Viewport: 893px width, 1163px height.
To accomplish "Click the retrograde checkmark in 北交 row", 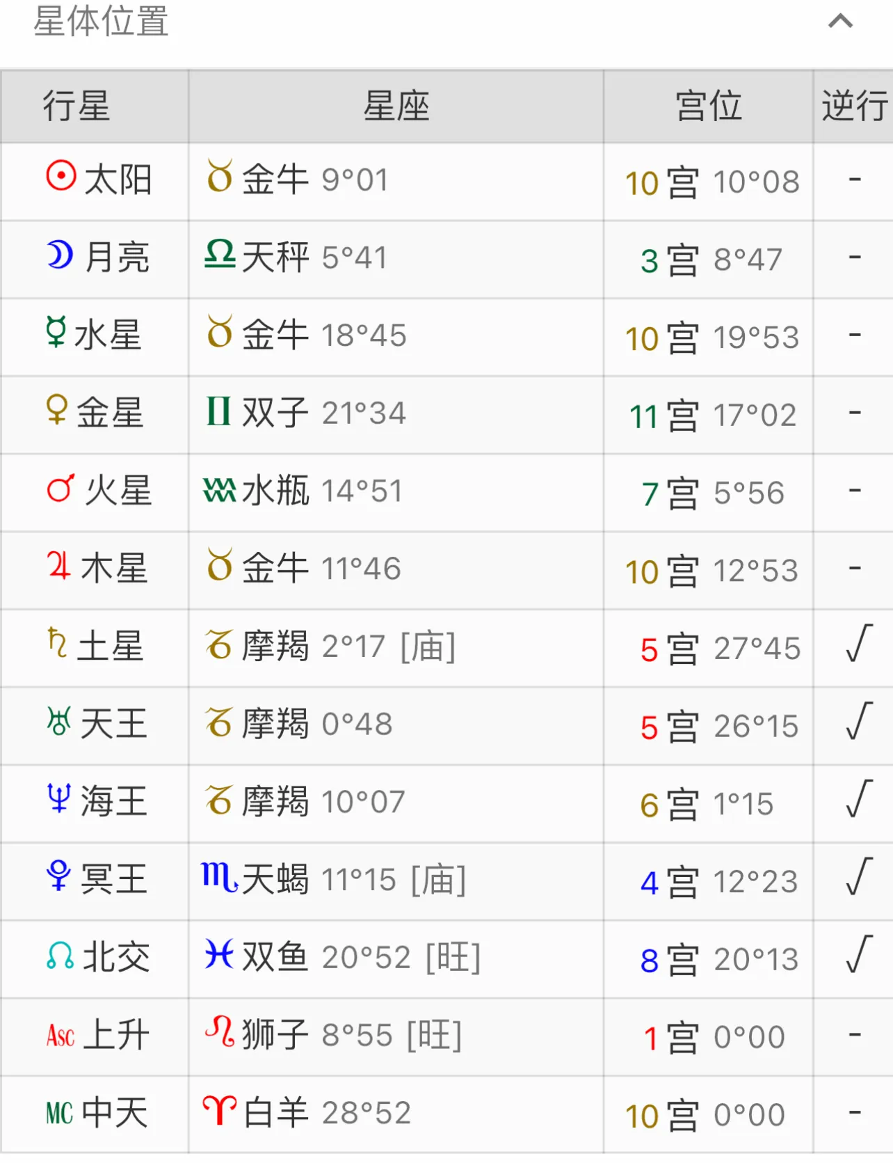I will [859, 954].
